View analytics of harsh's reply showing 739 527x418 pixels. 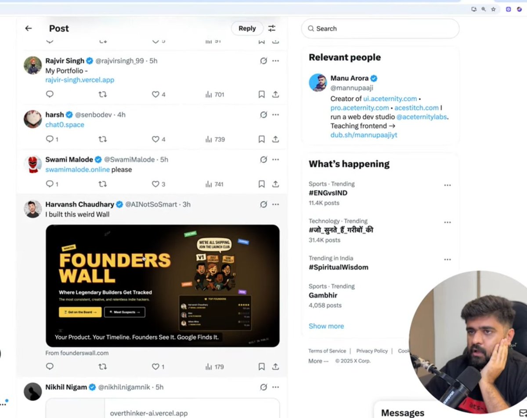click(215, 139)
